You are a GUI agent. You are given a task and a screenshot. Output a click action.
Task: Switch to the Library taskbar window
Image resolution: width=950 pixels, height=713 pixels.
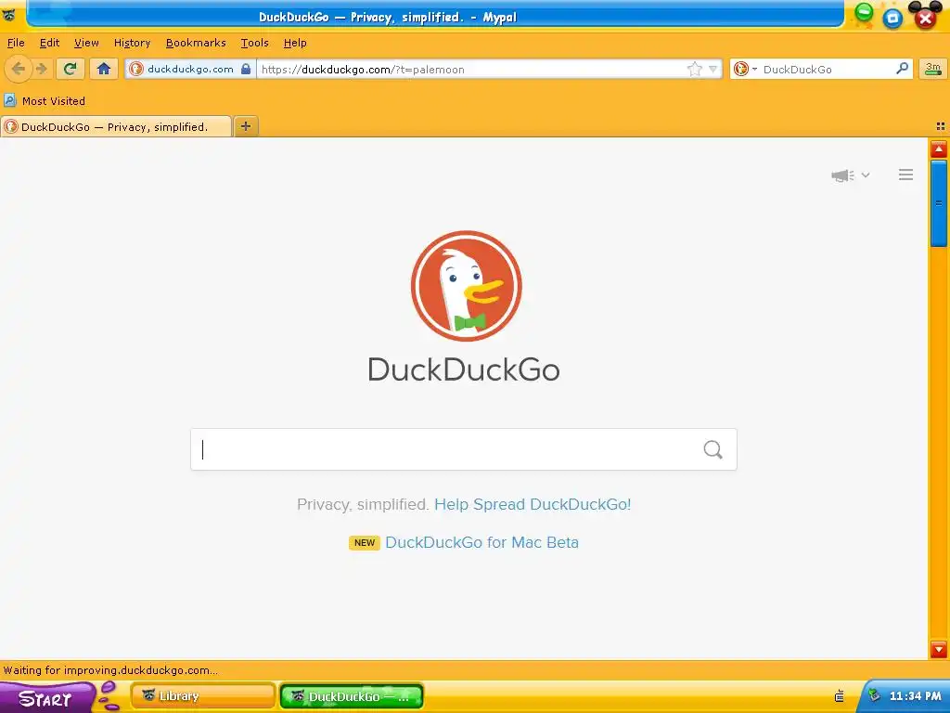(203, 696)
